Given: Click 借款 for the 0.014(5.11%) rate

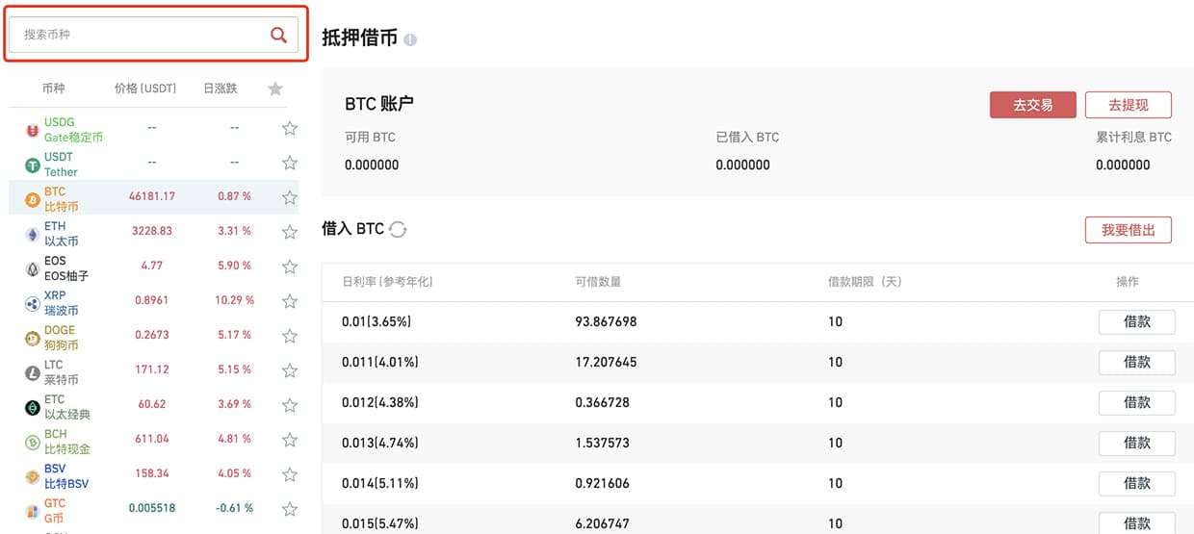Looking at the screenshot, I should (x=1136, y=483).
